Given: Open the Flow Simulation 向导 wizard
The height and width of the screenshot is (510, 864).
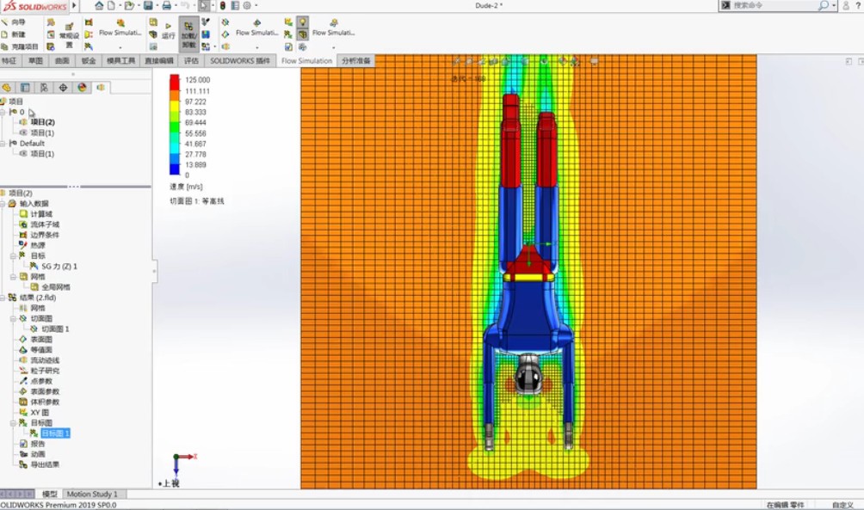Looking at the screenshot, I should pyautogui.click(x=14, y=22).
